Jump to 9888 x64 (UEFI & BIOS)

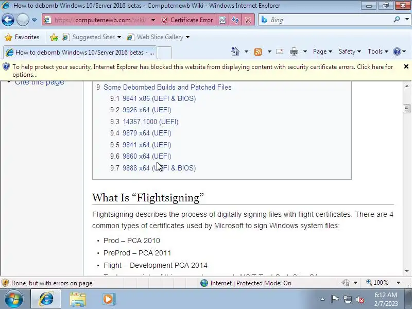pos(159,168)
